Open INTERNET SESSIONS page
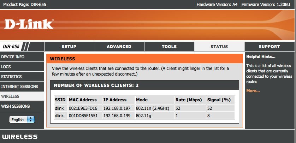 click(x=22, y=87)
